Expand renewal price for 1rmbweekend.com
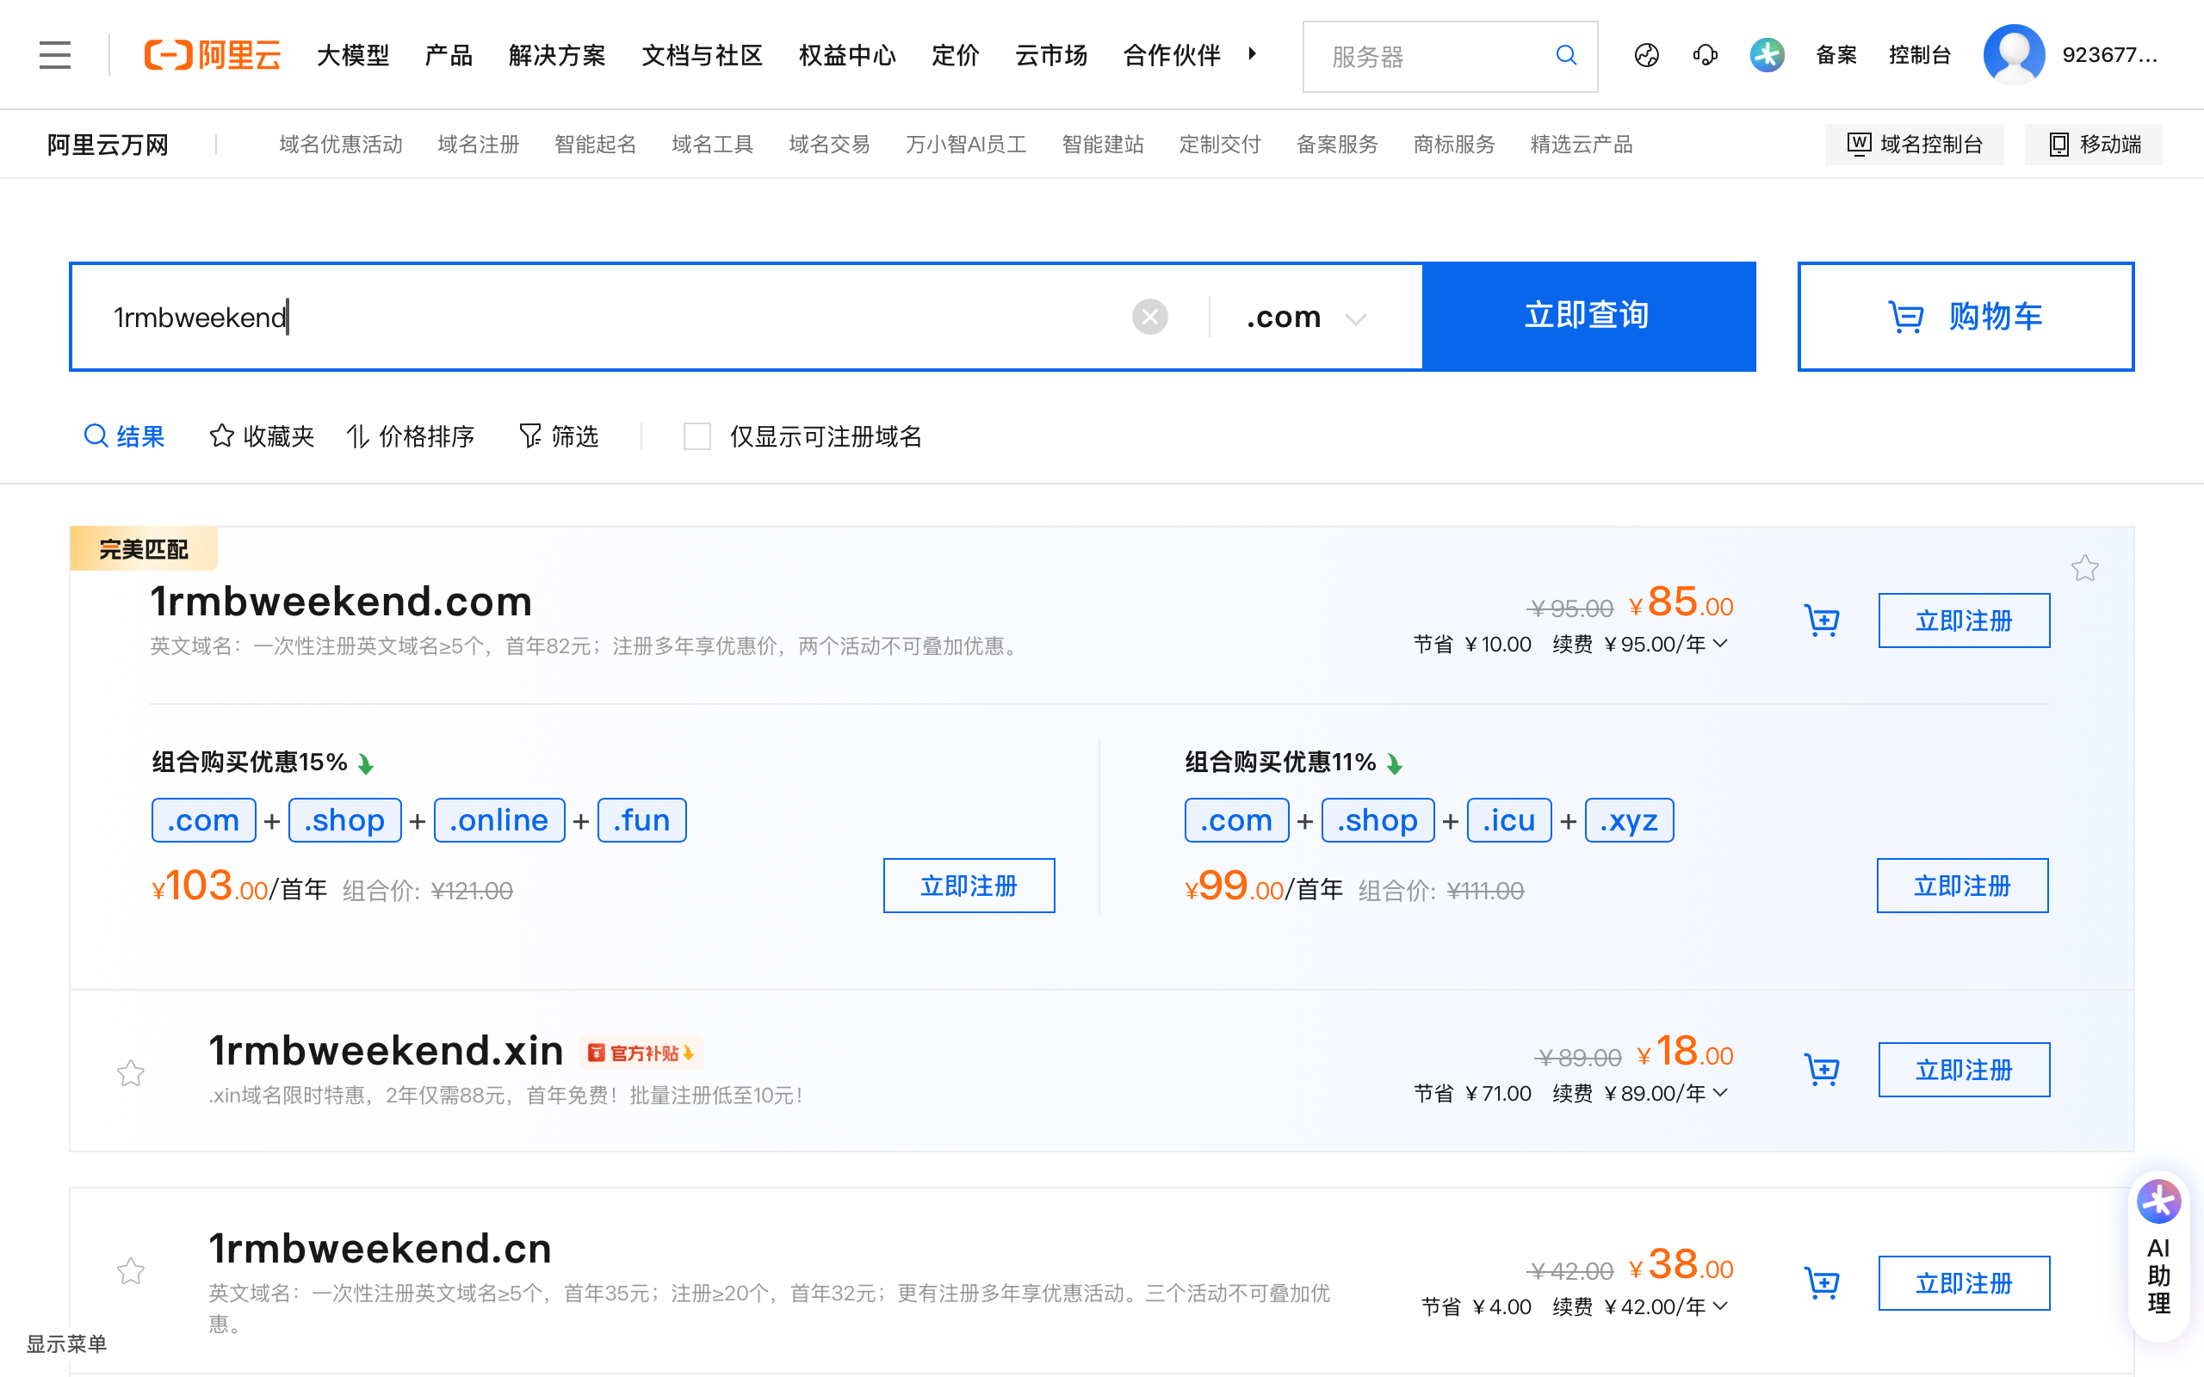The image size is (2204, 1377). (1720, 644)
